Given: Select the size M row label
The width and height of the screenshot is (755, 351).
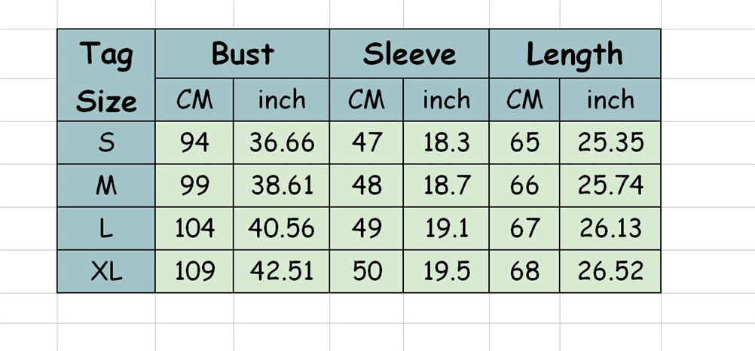Looking at the screenshot, I should pos(106,185).
